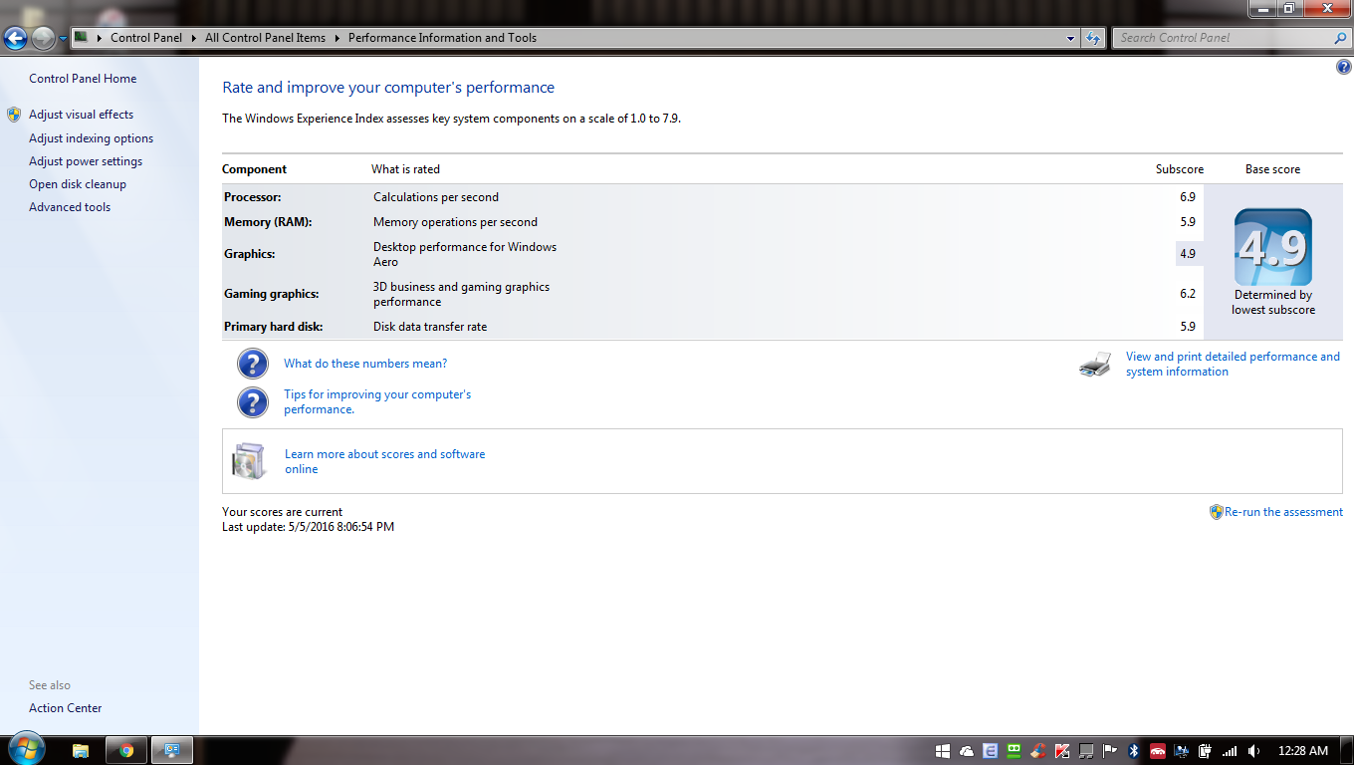Click the 12:28 AM clock
Viewport: 1354px width, 765px height.
(x=1302, y=751)
